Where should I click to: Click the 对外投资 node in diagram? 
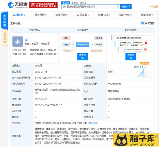click(99, 38)
